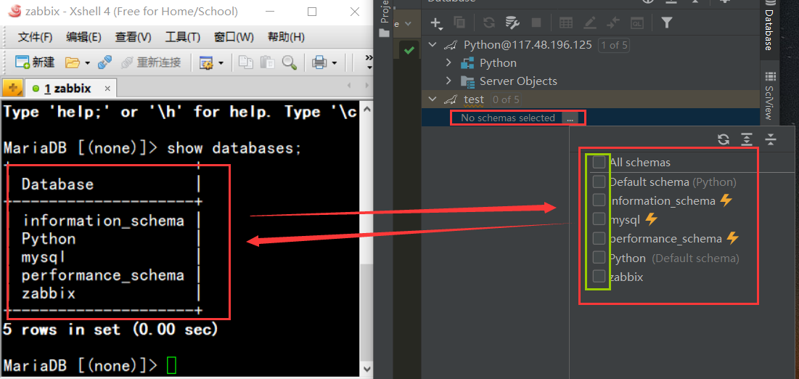Click the ellipsis button next to No schemas selected
Screen dimensions: 799x379
coord(570,118)
